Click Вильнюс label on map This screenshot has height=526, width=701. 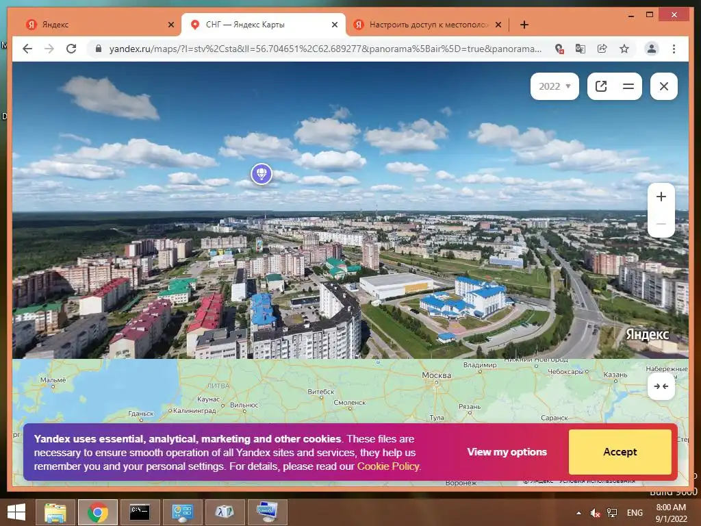pos(244,405)
